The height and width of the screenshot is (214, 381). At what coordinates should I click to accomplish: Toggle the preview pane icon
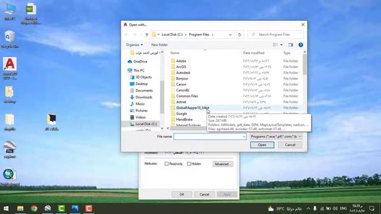[x=291, y=45]
